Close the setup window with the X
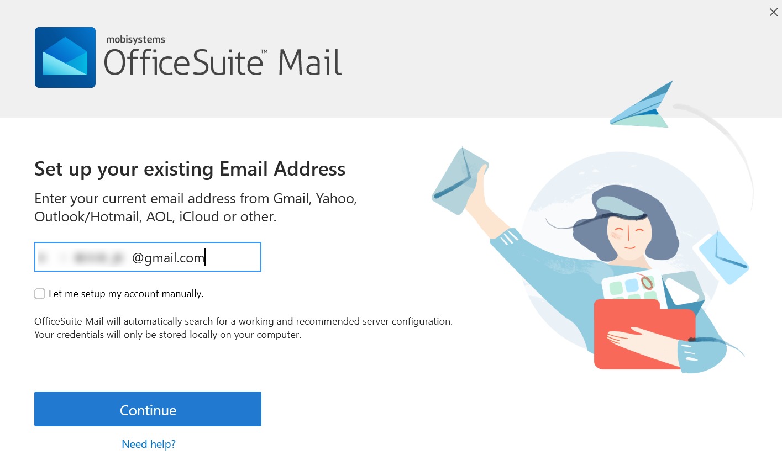782x460 pixels. pyautogui.click(x=773, y=12)
